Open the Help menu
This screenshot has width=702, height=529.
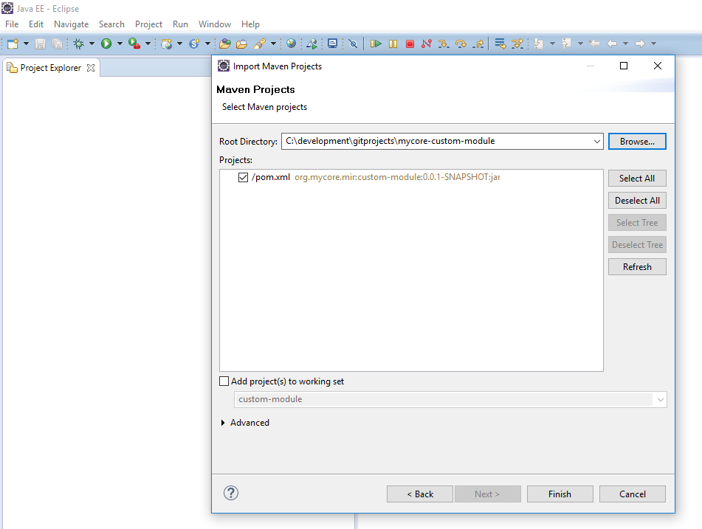click(250, 24)
